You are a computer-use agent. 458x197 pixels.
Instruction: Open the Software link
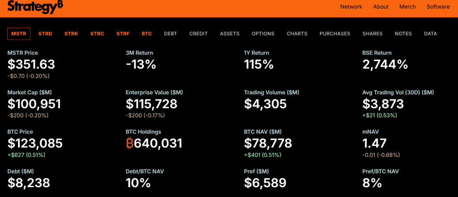tap(438, 7)
